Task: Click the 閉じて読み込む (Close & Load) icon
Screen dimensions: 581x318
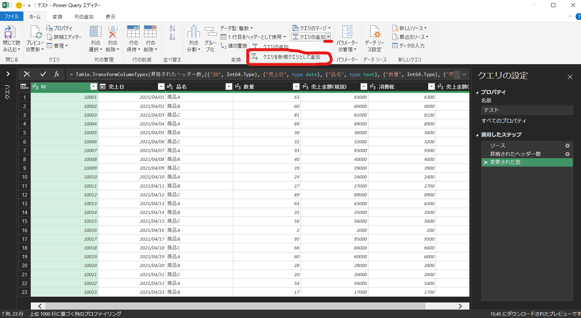Action: [10, 32]
